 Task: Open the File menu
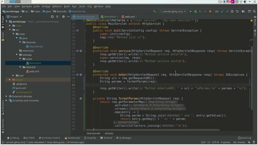pos(4,6)
